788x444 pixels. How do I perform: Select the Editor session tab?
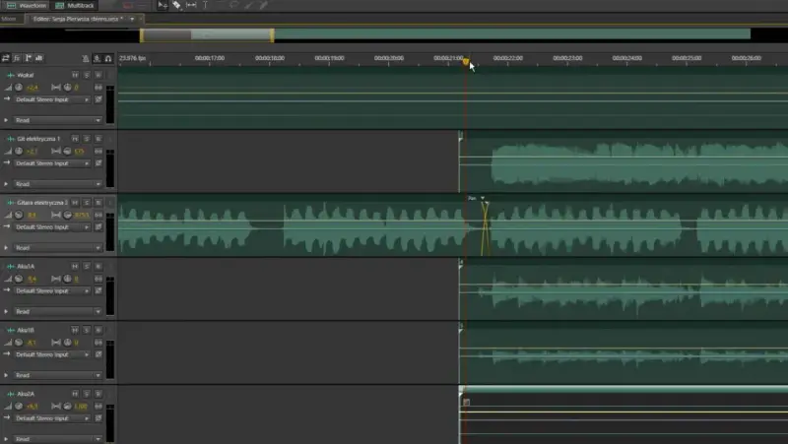(78, 19)
